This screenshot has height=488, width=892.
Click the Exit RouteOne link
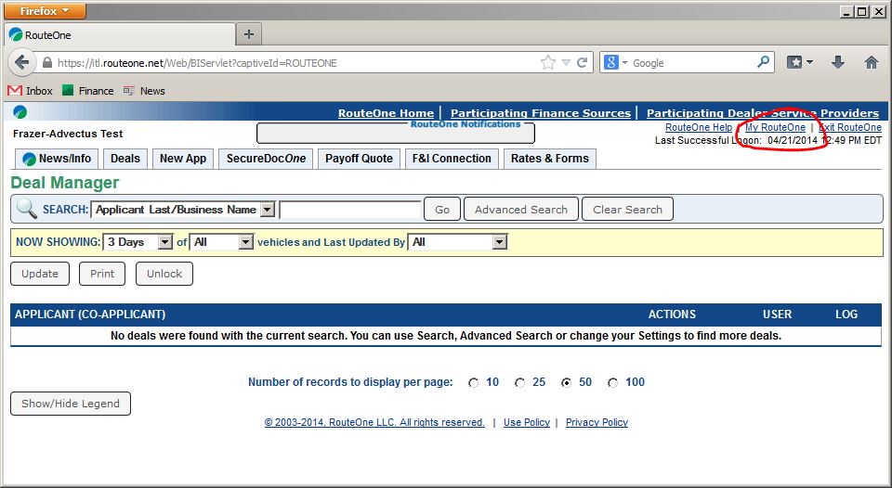[850, 127]
